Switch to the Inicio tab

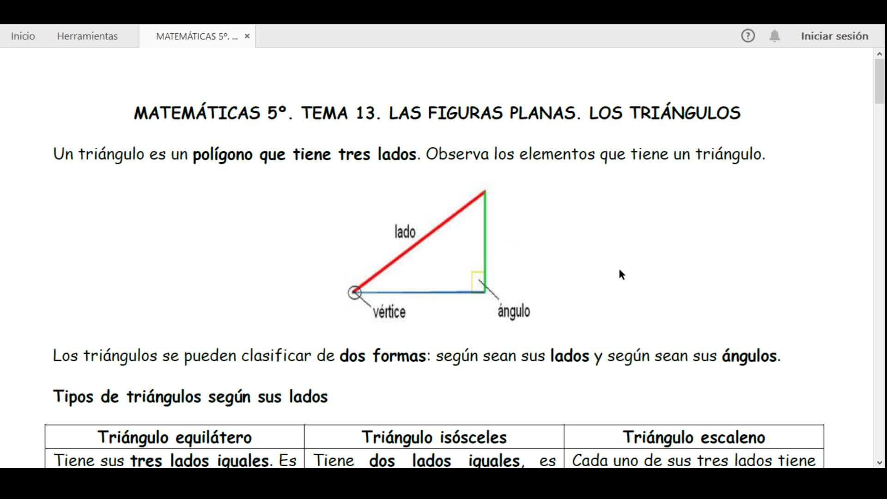click(23, 36)
